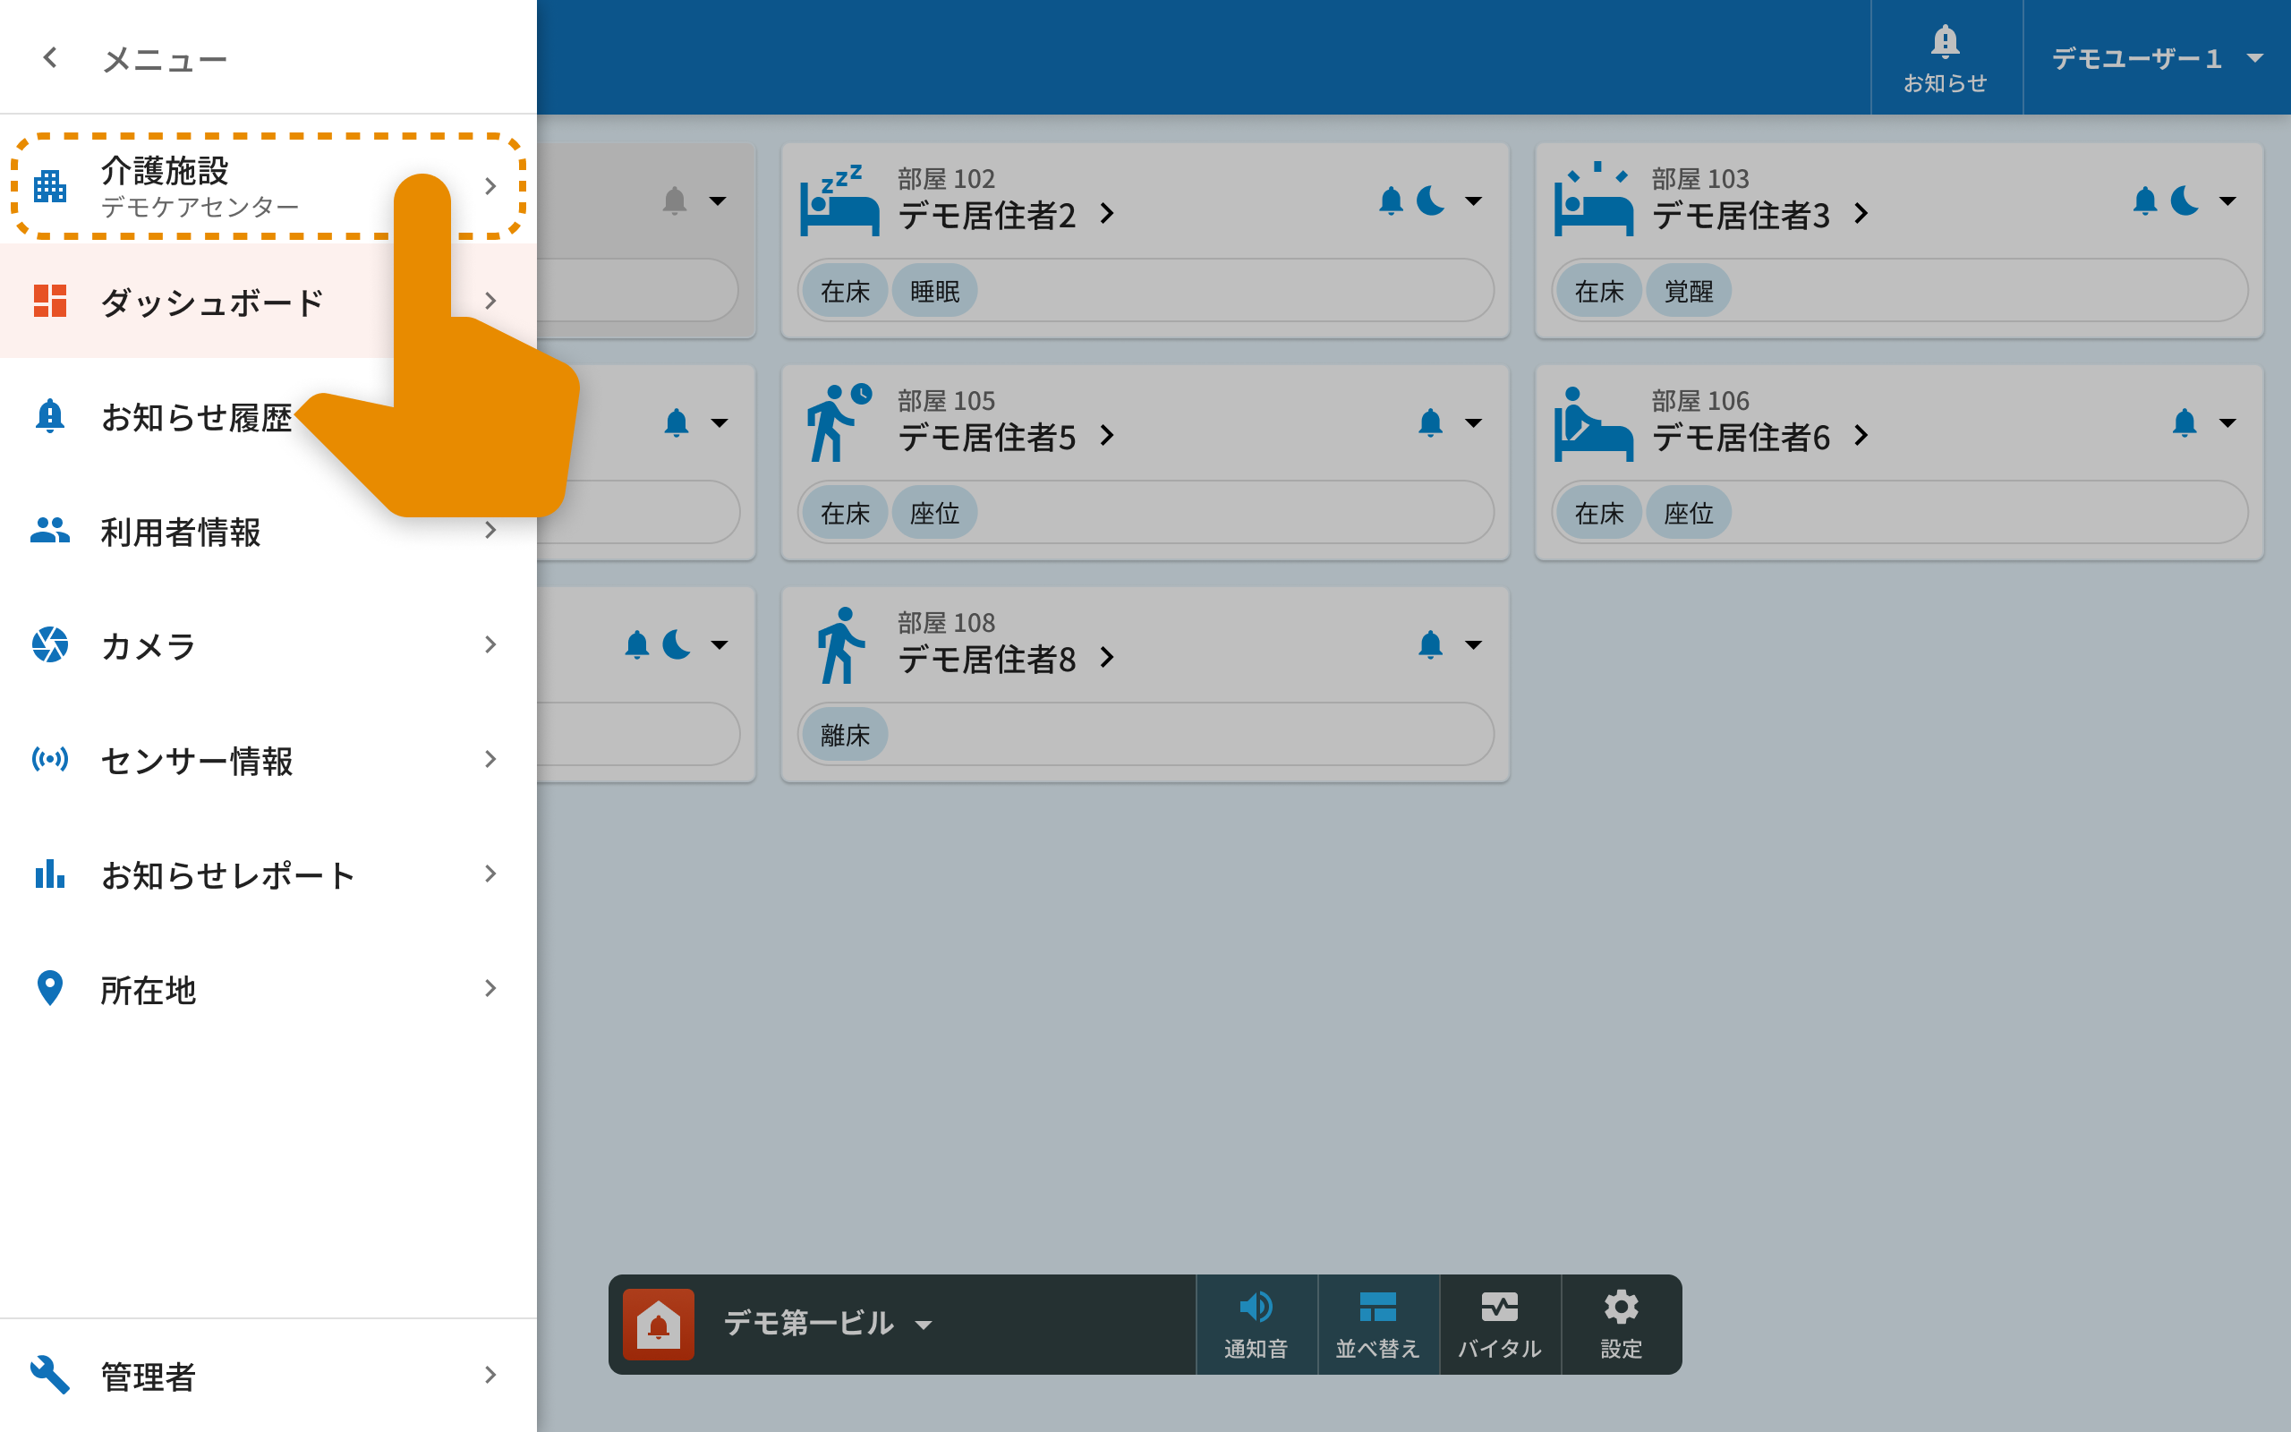Click the back arrow beside メニュー
2291x1432 pixels.
click(x=50, y=58)
